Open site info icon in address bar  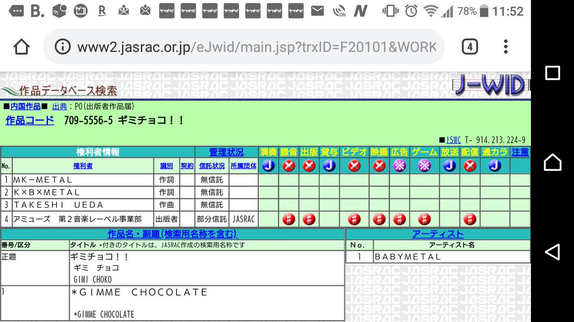pos(62,47)
